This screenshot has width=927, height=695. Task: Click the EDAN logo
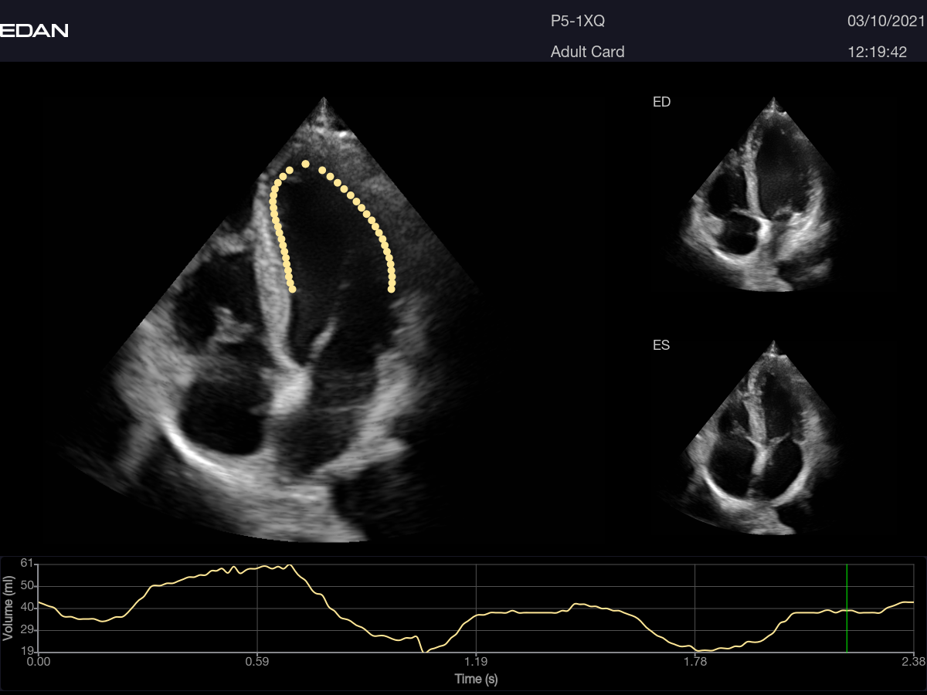point(34,31)
